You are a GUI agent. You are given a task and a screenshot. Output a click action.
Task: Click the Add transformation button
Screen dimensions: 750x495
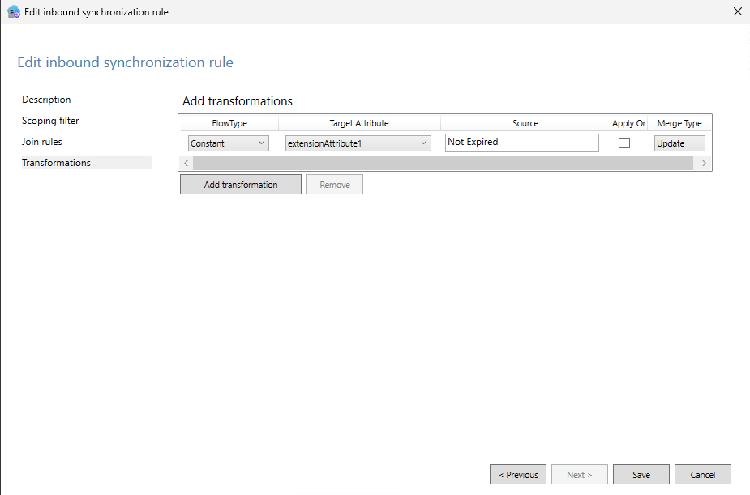pos(240,184)
